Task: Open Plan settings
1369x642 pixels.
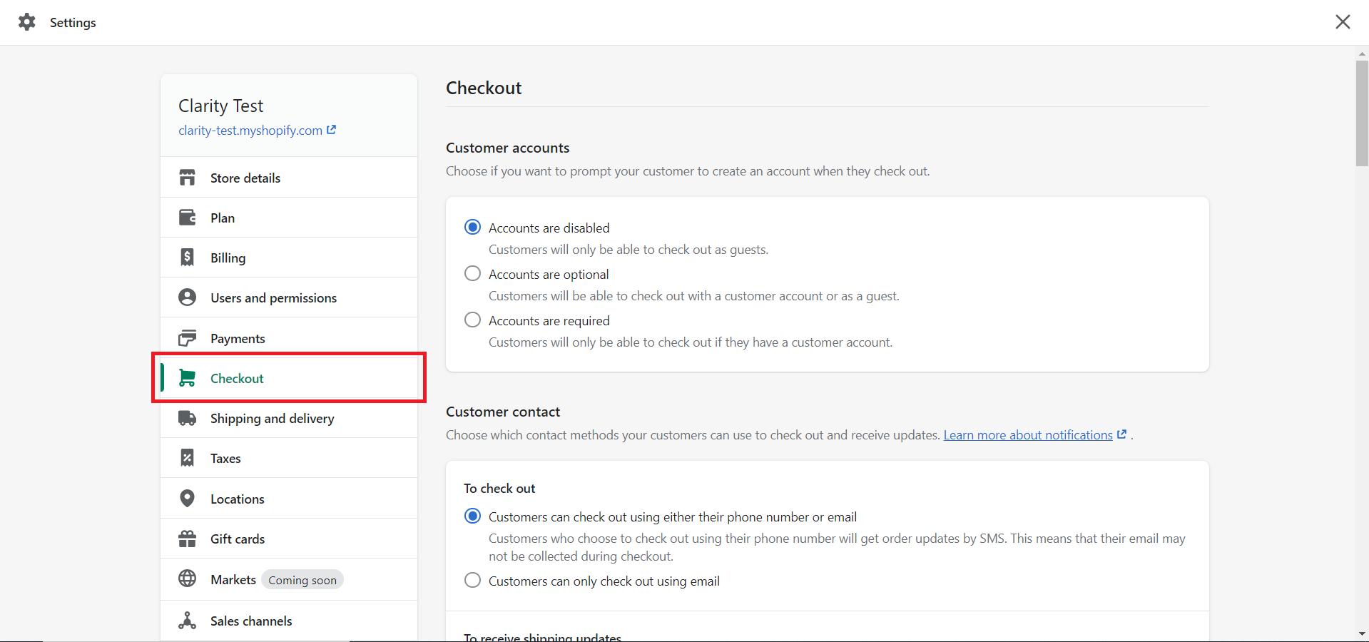Action: coord(289,218)
